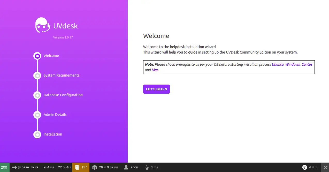The image size is (329, 172).
Task: Go to Admin Details step label
Action: pos(55,115)
